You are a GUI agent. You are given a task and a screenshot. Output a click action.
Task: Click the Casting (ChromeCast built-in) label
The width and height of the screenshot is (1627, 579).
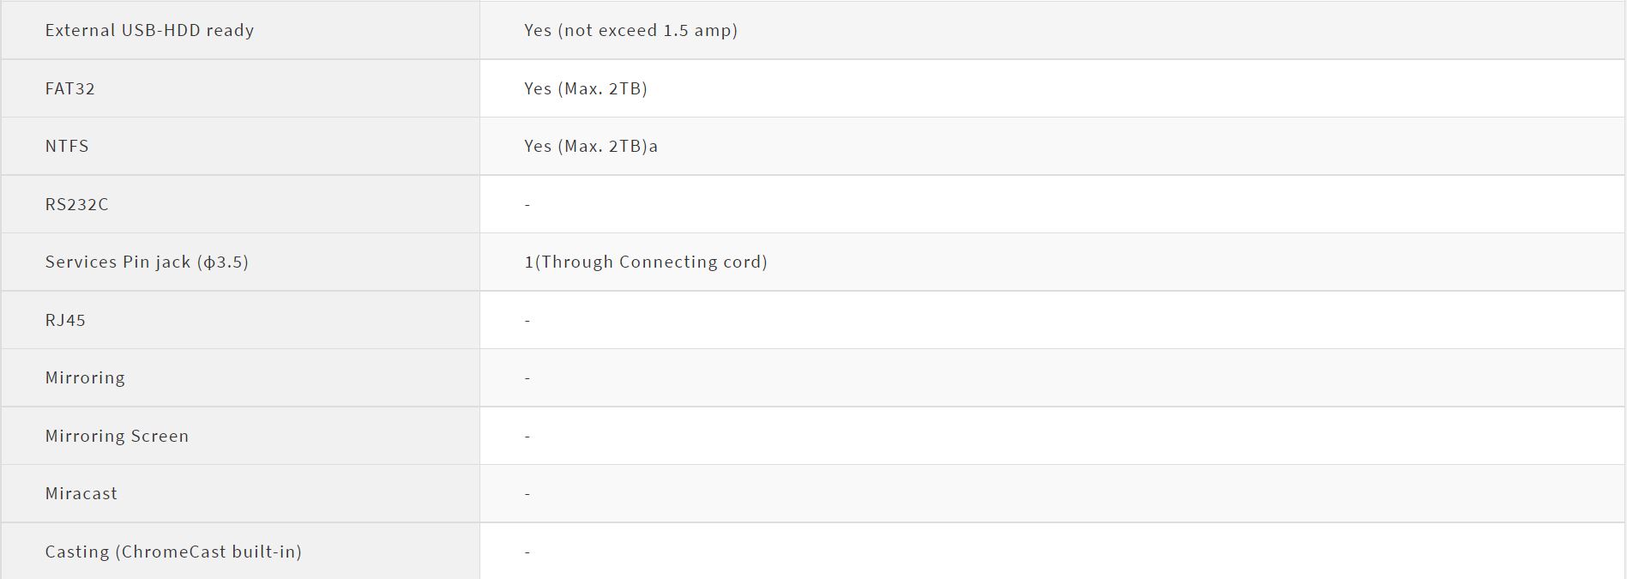[173, 552]
